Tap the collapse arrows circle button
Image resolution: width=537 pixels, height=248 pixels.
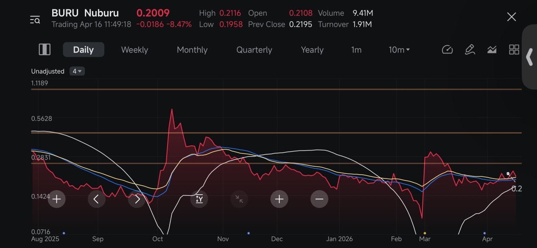(239, 199)
